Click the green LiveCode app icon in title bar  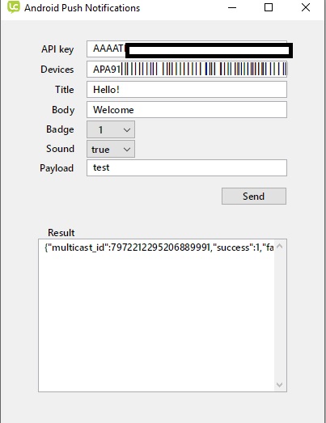[14, 6]
